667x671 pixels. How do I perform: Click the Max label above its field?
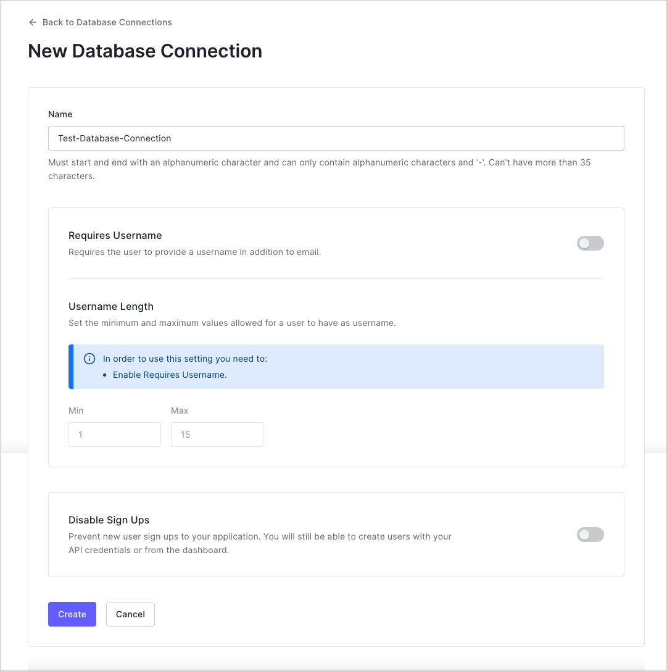point(180,411)
